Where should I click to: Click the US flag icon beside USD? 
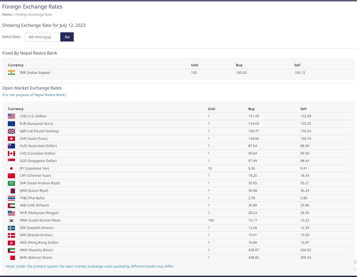11,116
